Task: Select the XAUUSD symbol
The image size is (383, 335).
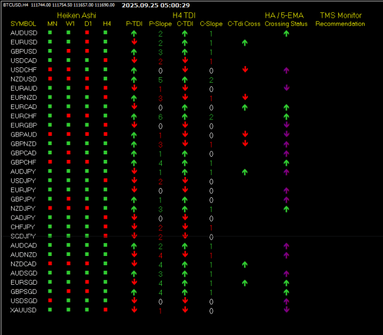Action: click(23, 310)
